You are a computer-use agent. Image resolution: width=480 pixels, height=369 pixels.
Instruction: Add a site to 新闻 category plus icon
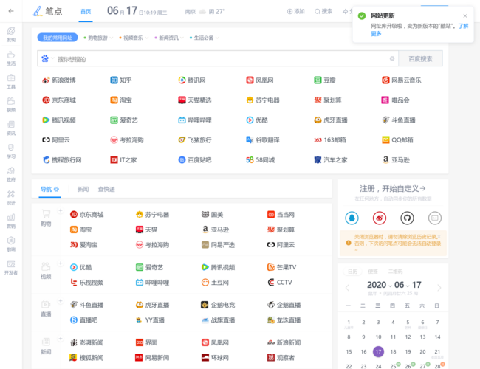point(61,339)
